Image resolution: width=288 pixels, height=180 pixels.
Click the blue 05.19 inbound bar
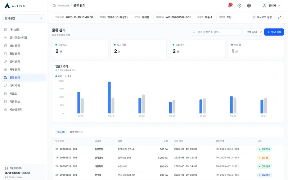(109, 98)
